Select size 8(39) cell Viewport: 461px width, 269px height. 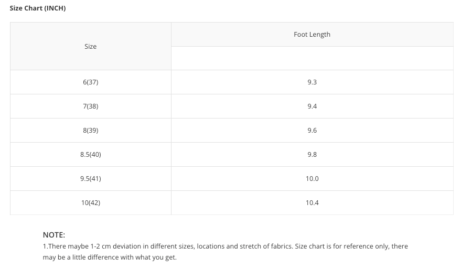[x=90, y=131]
